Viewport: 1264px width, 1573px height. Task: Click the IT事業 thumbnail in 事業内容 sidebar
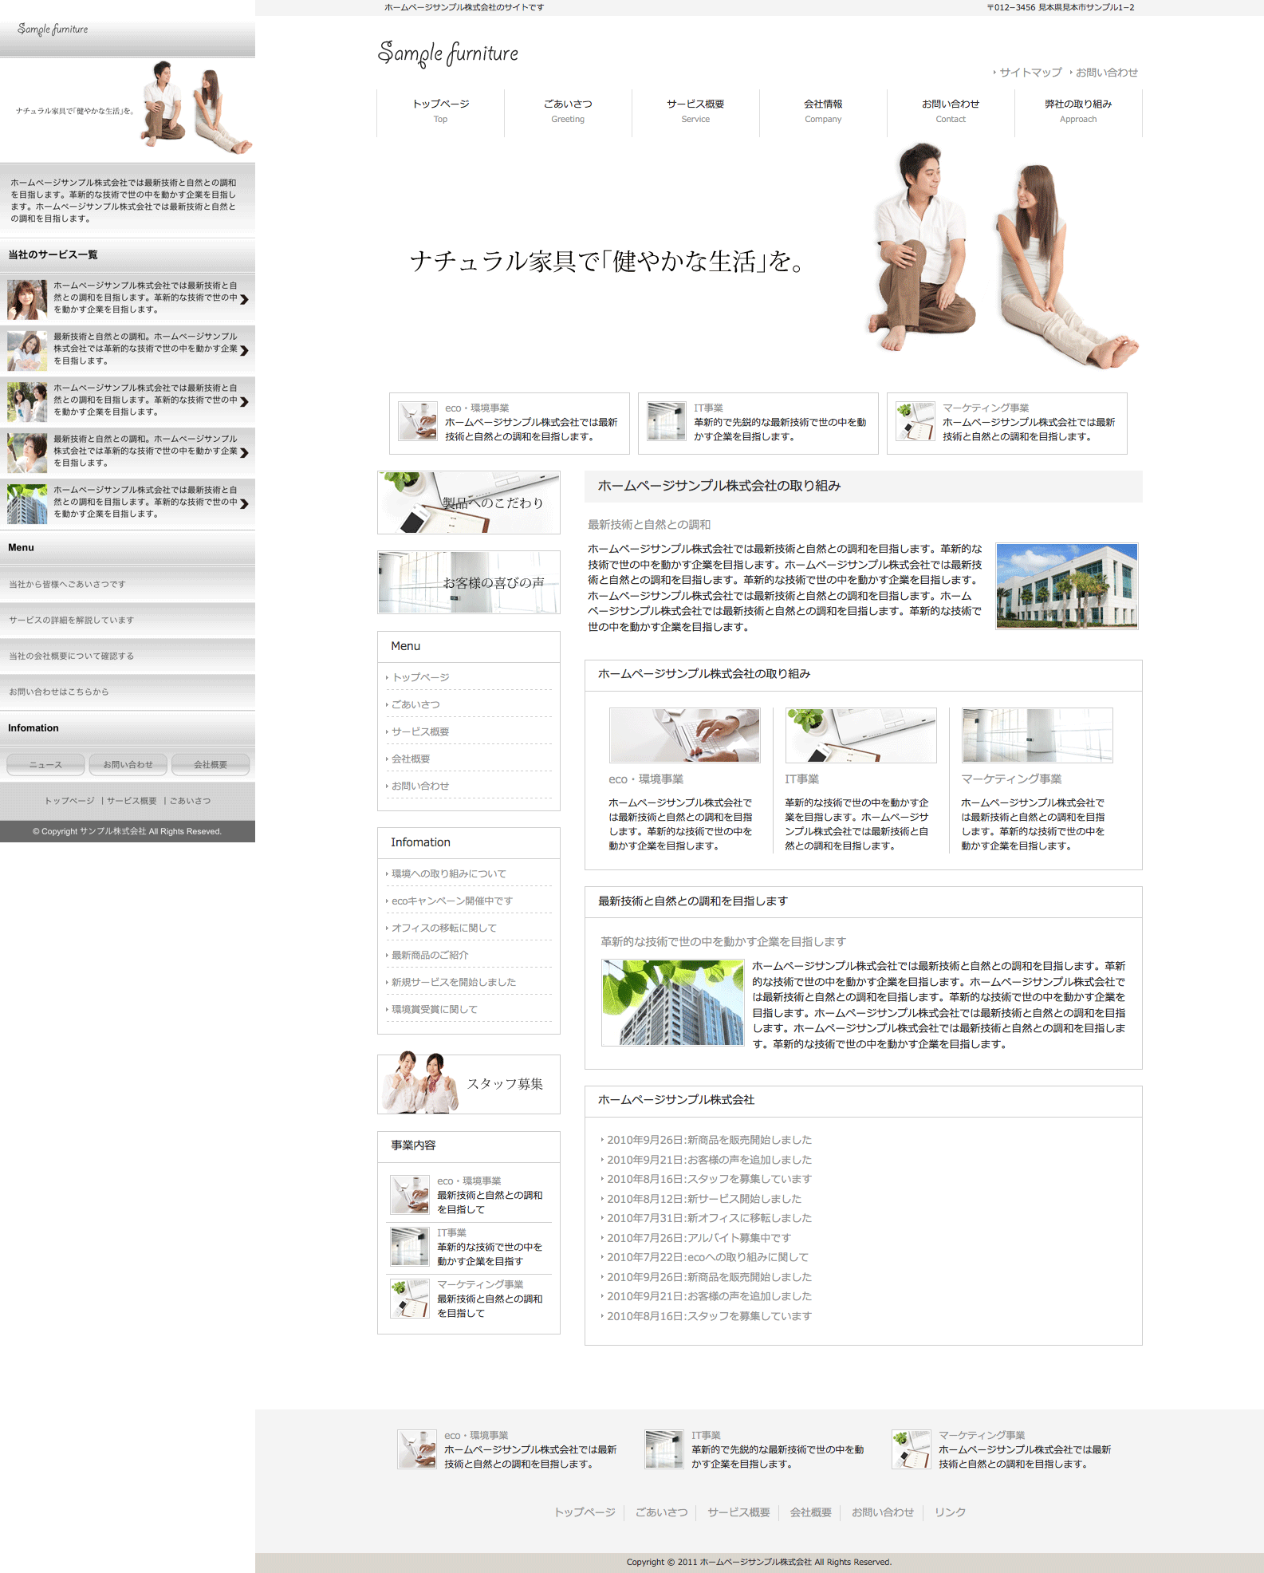click(x=410, y=1246)
